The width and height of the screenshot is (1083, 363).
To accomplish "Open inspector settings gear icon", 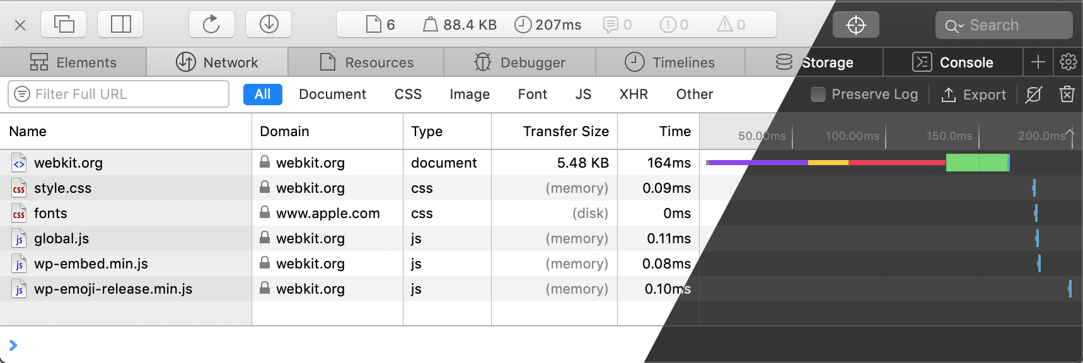I will (x=1068, y=62).
